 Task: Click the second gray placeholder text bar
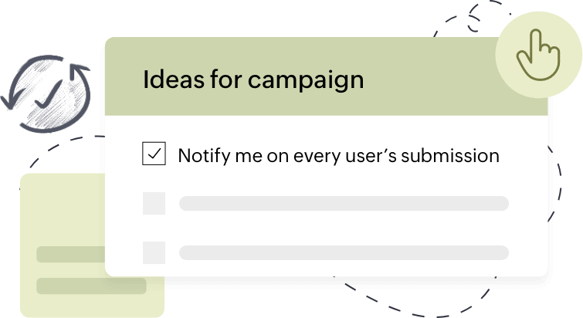coord(344,252)
